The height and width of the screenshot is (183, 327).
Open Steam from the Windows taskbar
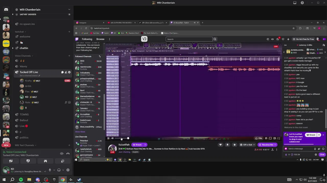tap(79, 180)
